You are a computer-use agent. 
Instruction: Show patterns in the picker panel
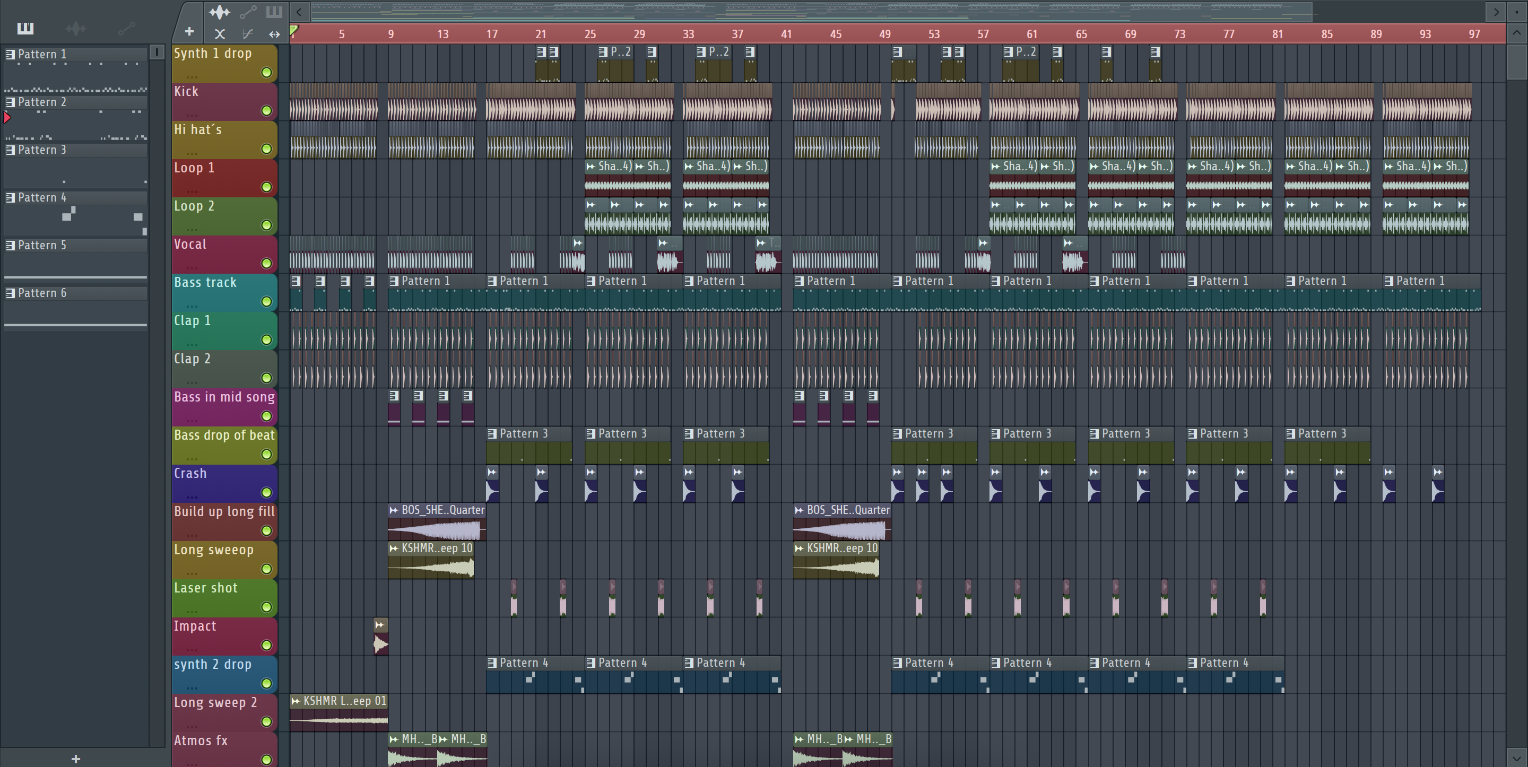coord(25,28)
